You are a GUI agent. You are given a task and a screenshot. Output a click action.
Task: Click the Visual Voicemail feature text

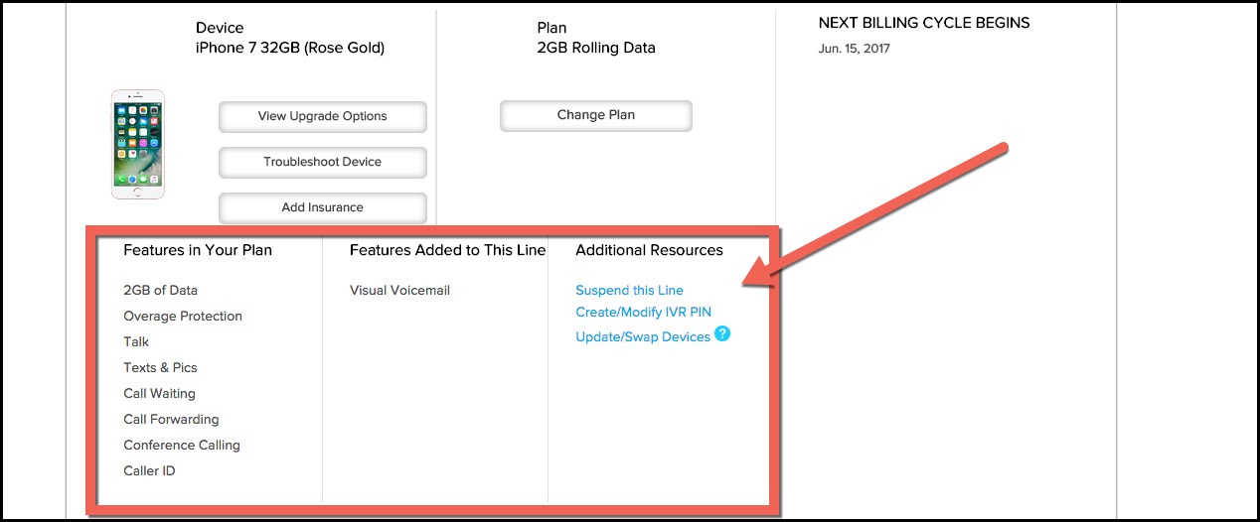(x=399, y=291)
